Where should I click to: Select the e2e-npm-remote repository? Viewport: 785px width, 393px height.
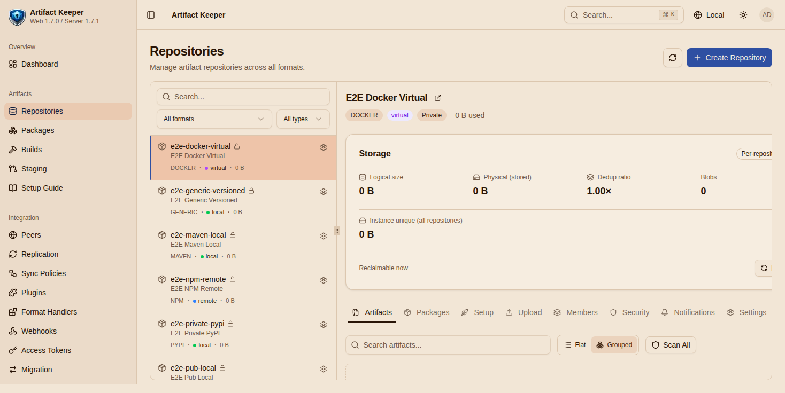244,290
